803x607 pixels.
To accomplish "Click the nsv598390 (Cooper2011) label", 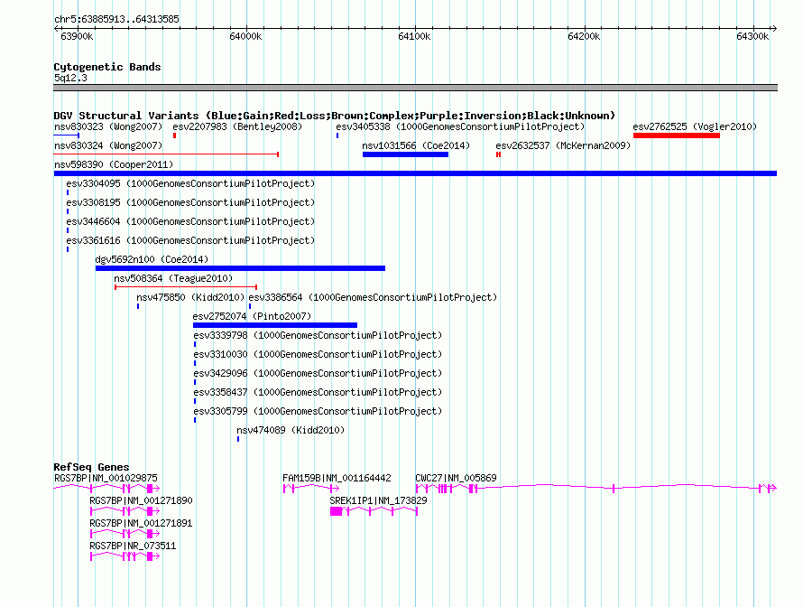I will click(x=114, y=164).
